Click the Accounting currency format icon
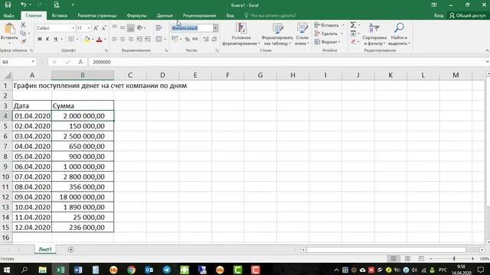Screen dimensions: 490x275 (x=175, y=39)
